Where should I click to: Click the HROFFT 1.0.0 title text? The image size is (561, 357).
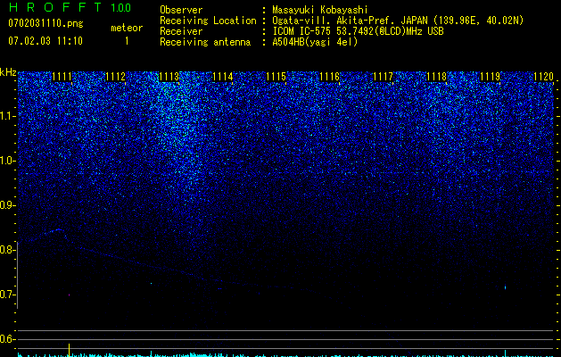point(70,7)
